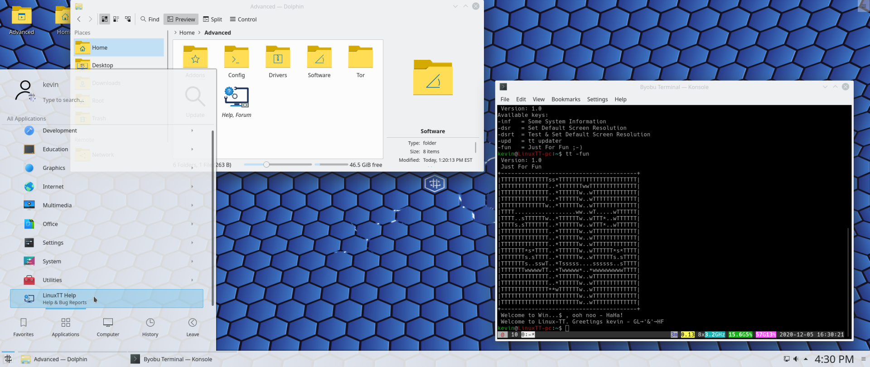Open the Home desktop folder icon
The width and height of the screenshot is (870, 367).
pyautogui.click(x=63, y=20)
